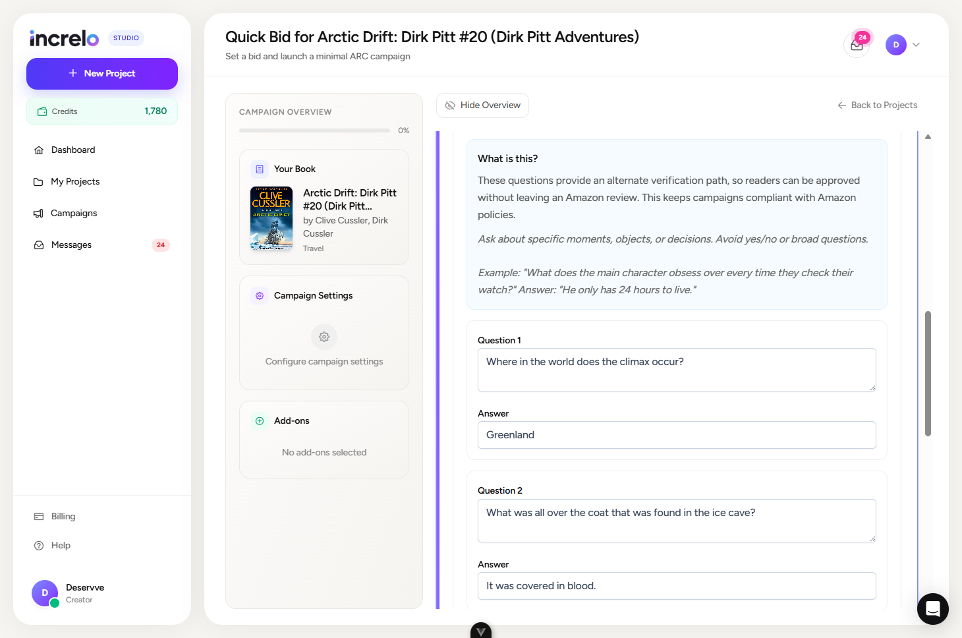Click the Add-ons plus circle icon
The image size is (962, 638).
260,420
